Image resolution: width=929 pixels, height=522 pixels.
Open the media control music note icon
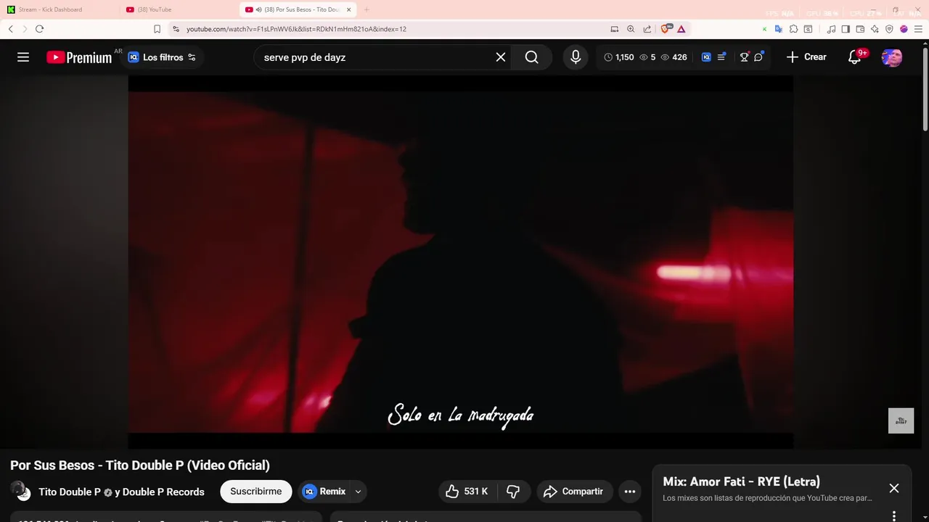tap(831, 29)
